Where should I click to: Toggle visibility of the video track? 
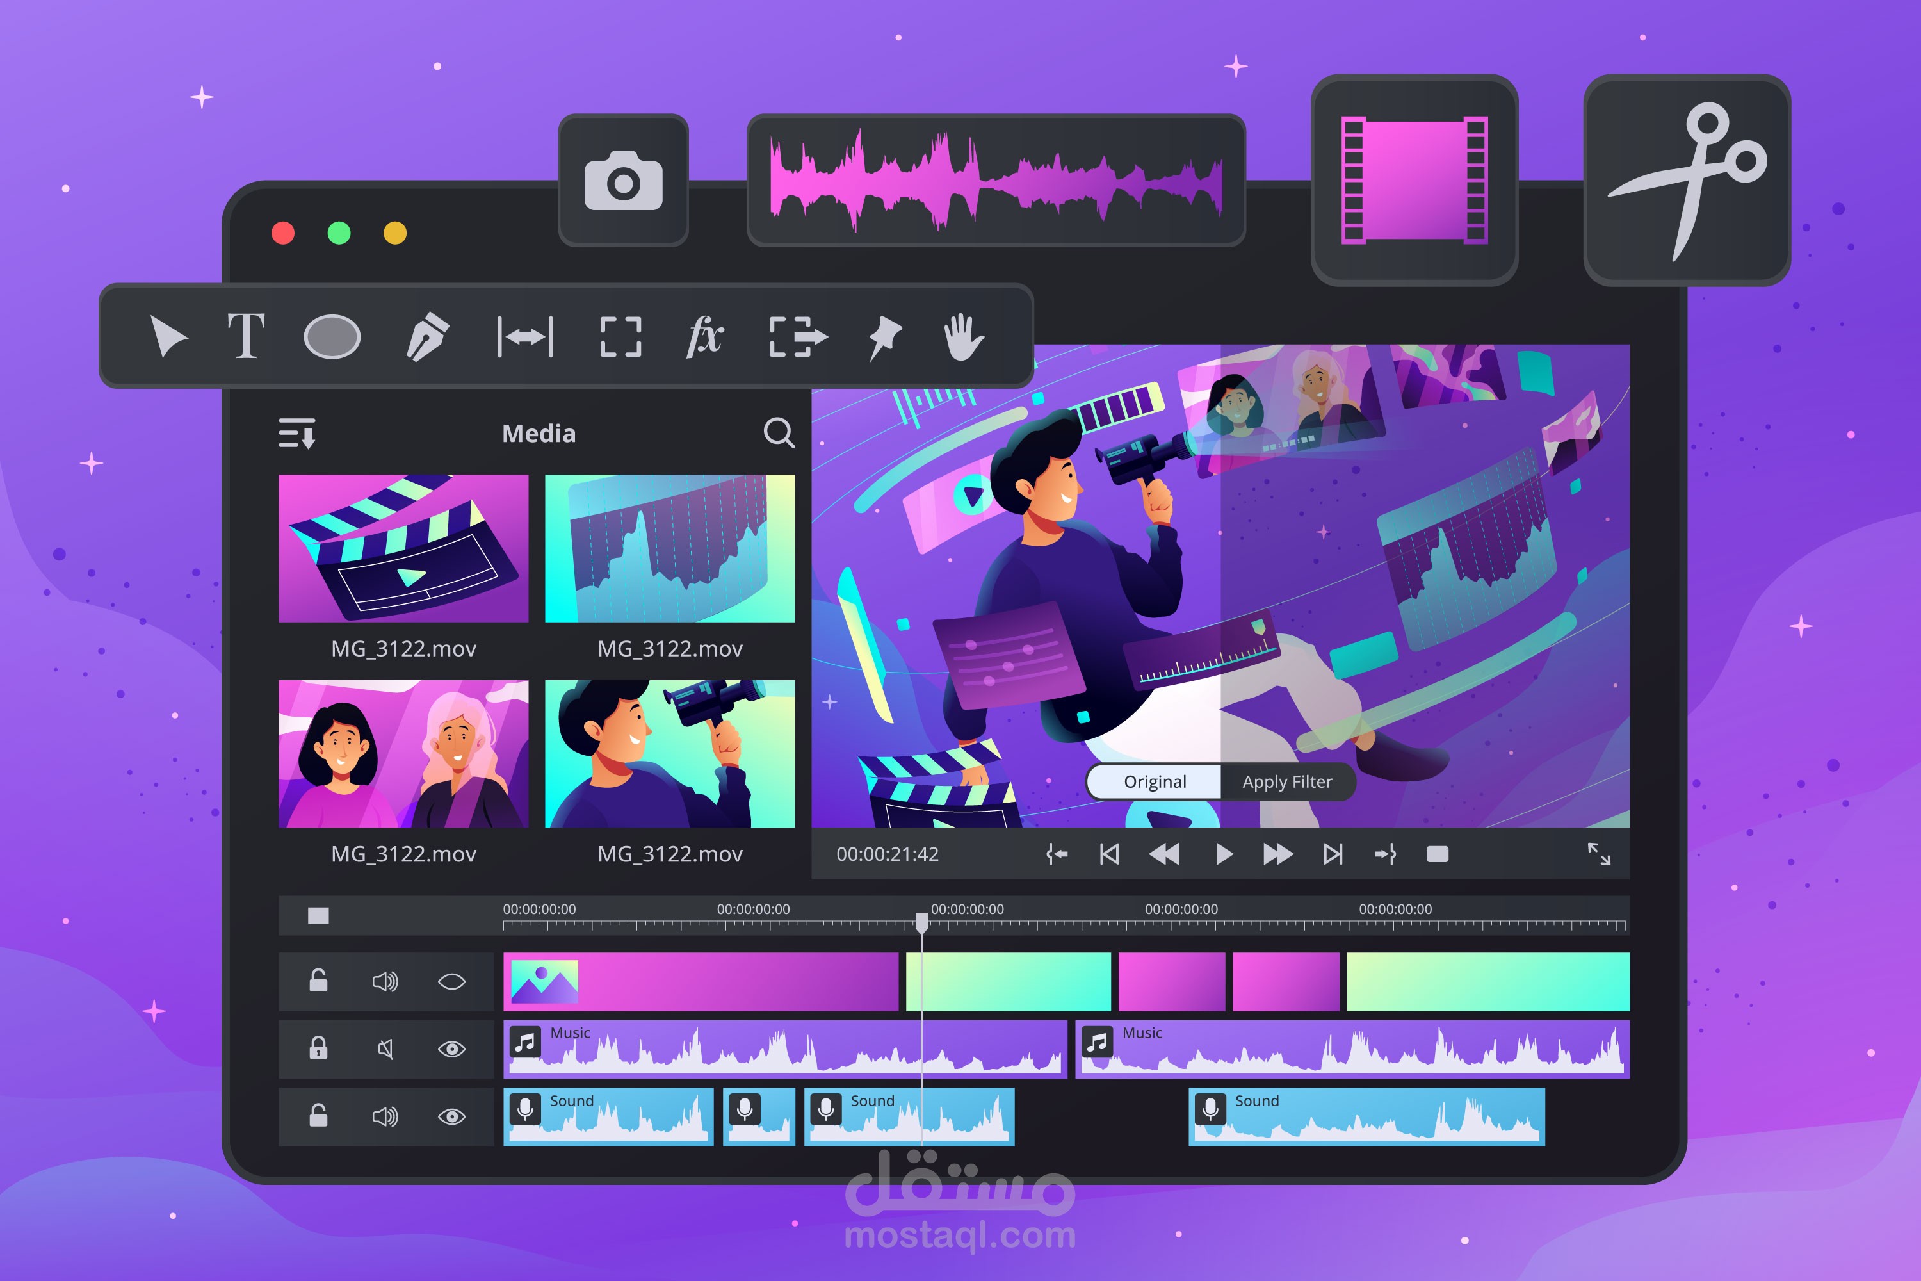coord(451,981)
